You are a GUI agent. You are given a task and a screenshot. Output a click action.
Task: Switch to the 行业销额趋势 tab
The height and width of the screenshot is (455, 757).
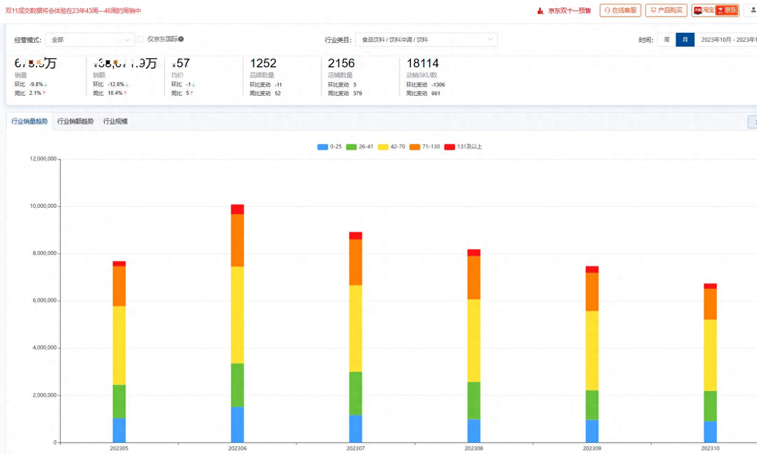pos(75,121)
